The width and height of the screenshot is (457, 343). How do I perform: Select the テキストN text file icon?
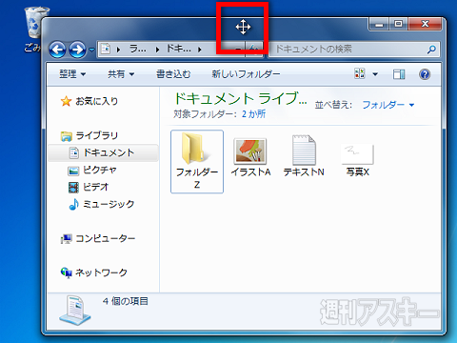(304, 150)
